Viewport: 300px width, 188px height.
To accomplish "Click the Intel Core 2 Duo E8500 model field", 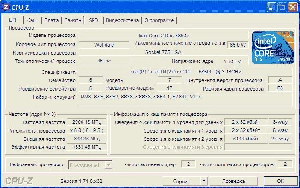I will (x=164, y=36).
